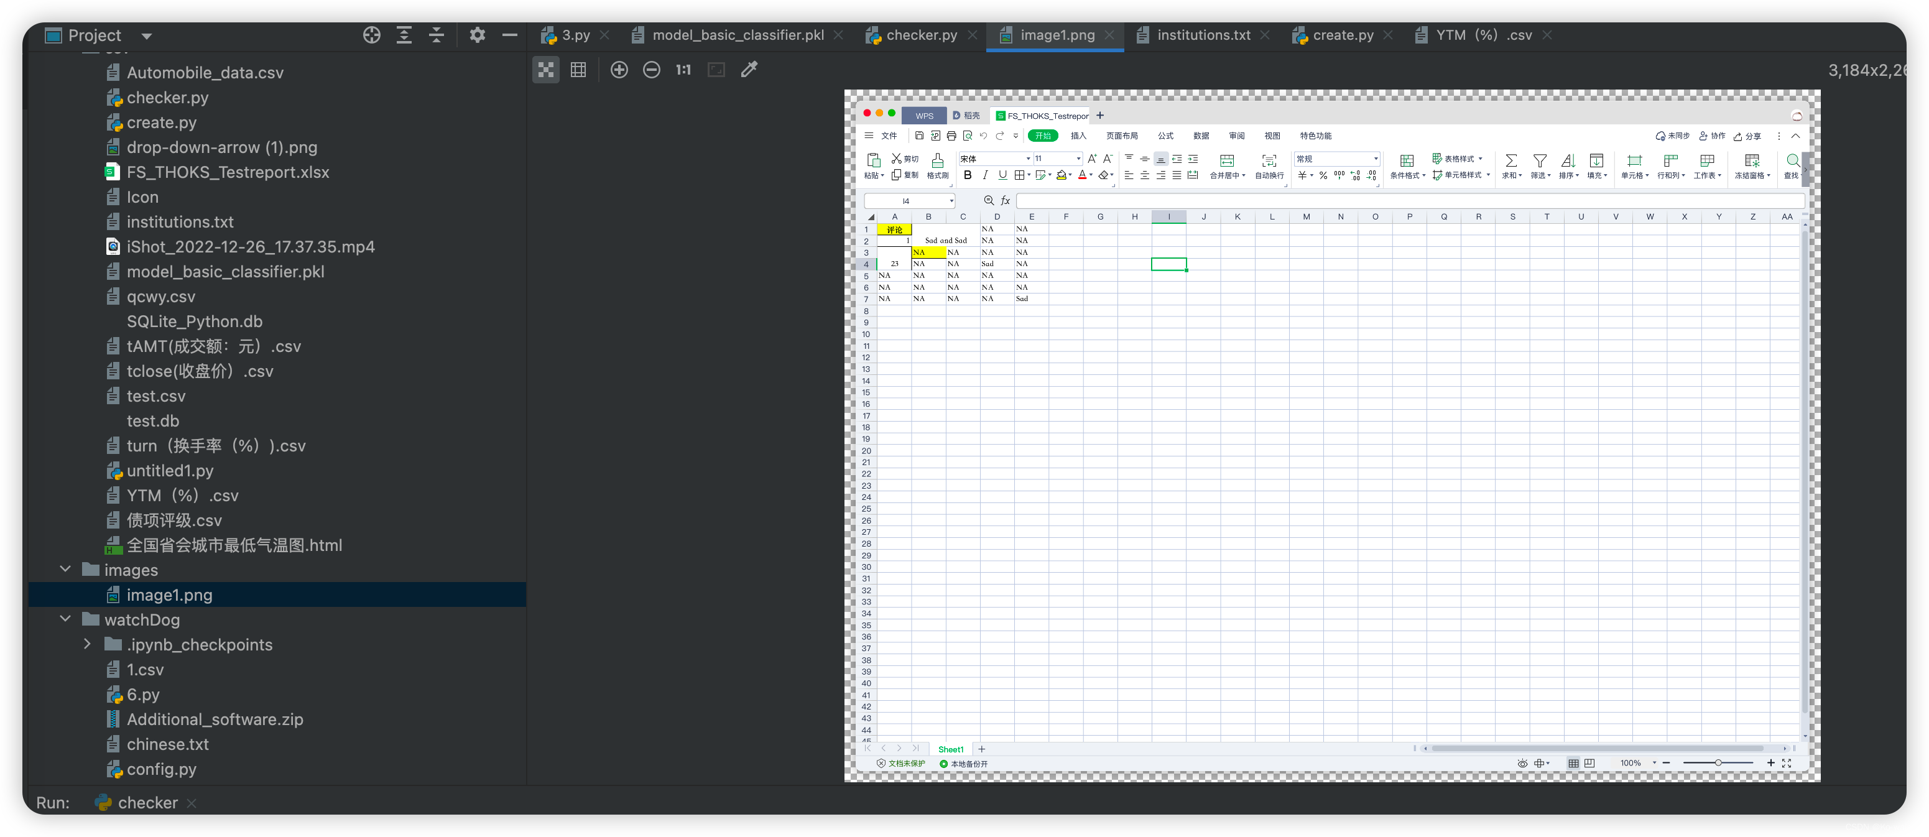
Task: Zoom in on image1.png preview
Action: click(x=619, y=70)
